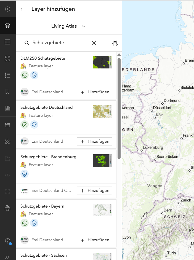This screenshot has width=194, height=260.
Task: Click the Schutzgebiete Deutschland thumbnail
Action: tap(102, 111)
